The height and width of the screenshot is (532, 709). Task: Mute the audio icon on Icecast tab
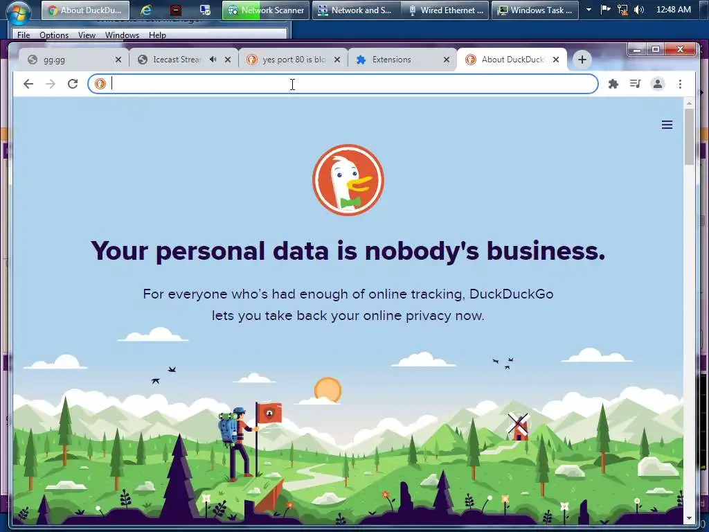[213, 60]
